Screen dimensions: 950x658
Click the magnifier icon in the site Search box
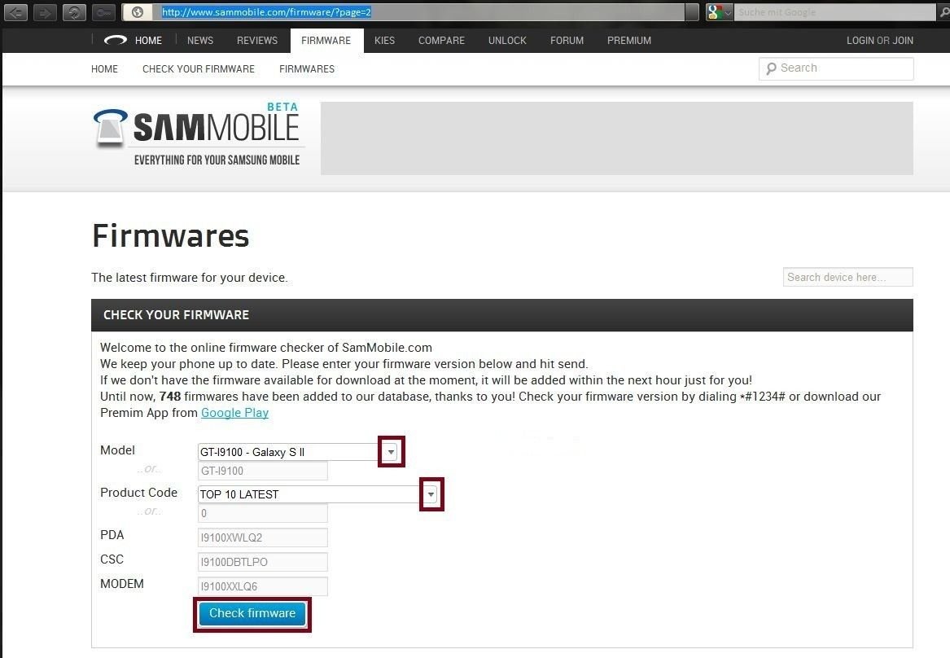pos(771,68)
